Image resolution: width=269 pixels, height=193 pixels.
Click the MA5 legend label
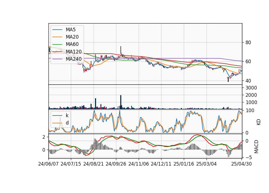click(x=71, y=30)
